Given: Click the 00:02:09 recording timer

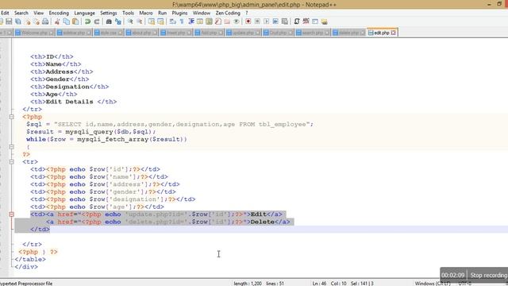Looking at the screenshot, I should coord(453,276).
